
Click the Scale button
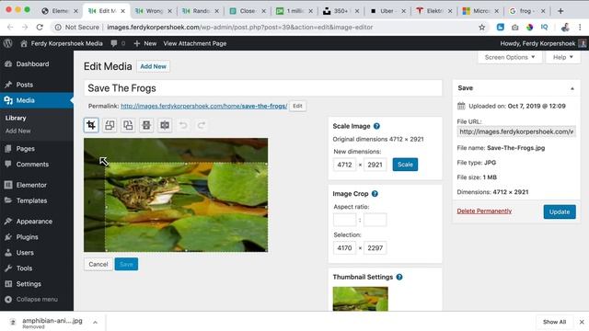click(405, 165)
